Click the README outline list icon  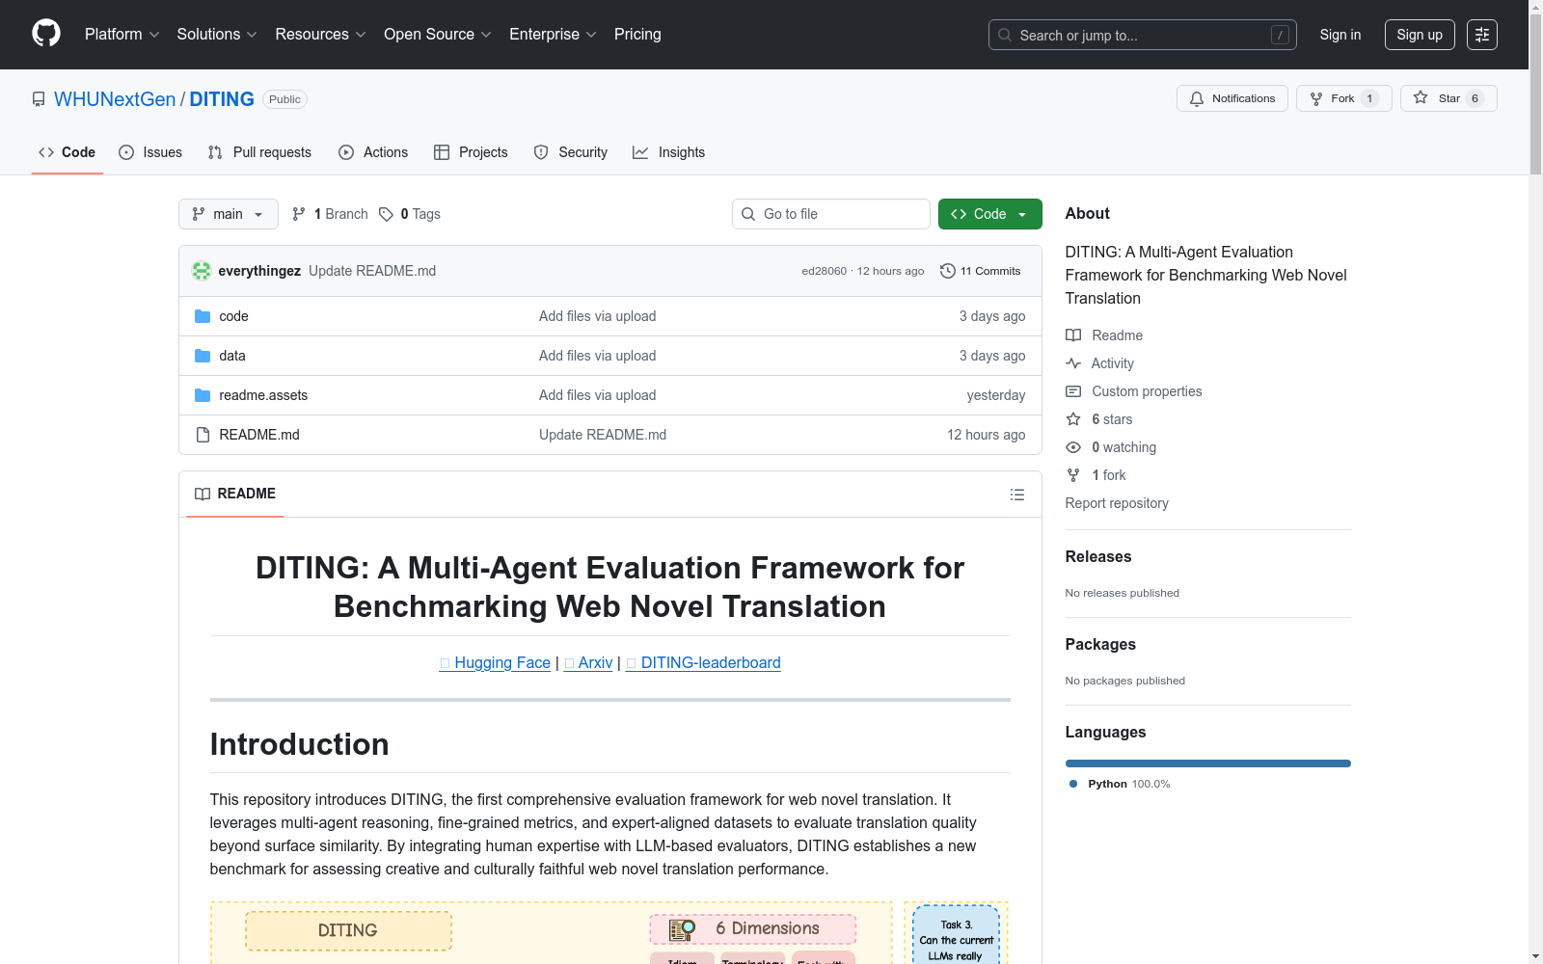(1017, 495)
